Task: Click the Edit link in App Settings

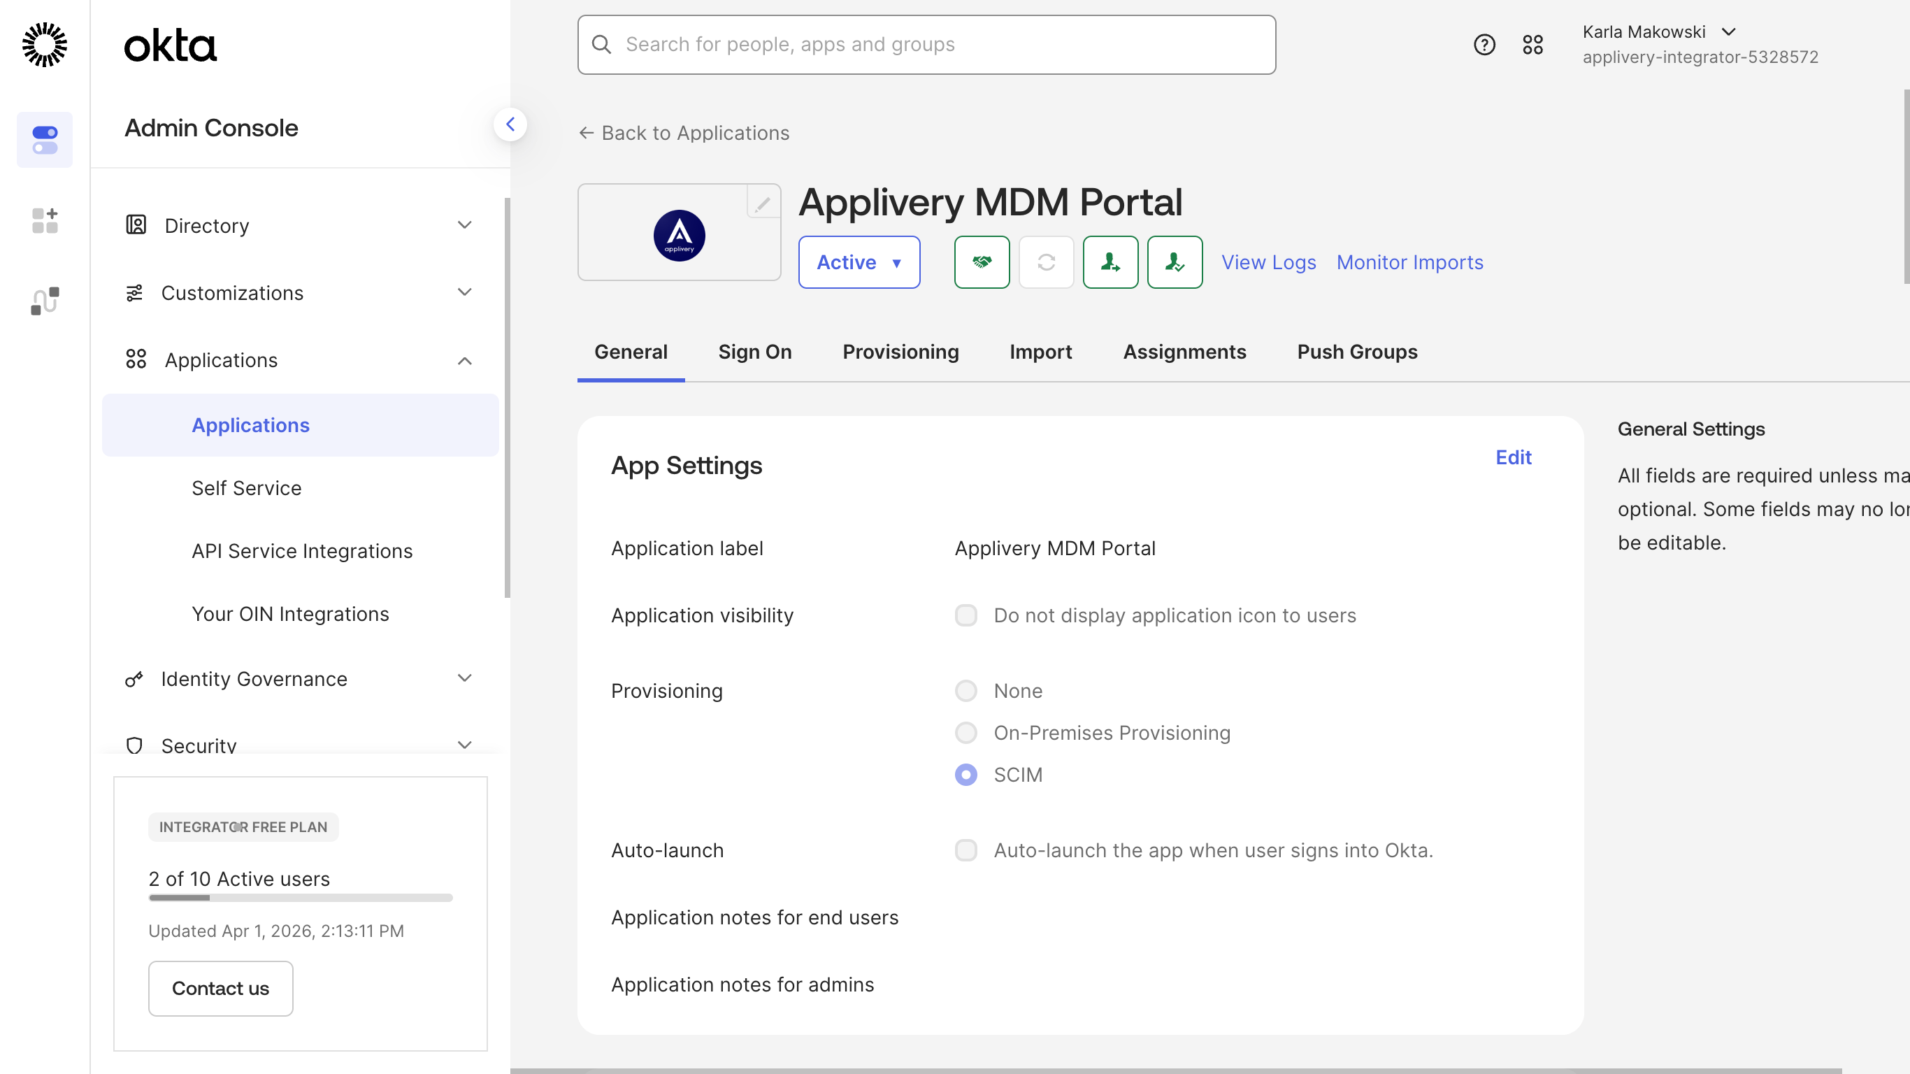Action: tap(1513, 457)
